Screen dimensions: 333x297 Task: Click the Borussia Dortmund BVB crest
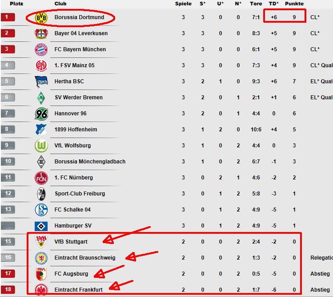click(41, 18)
